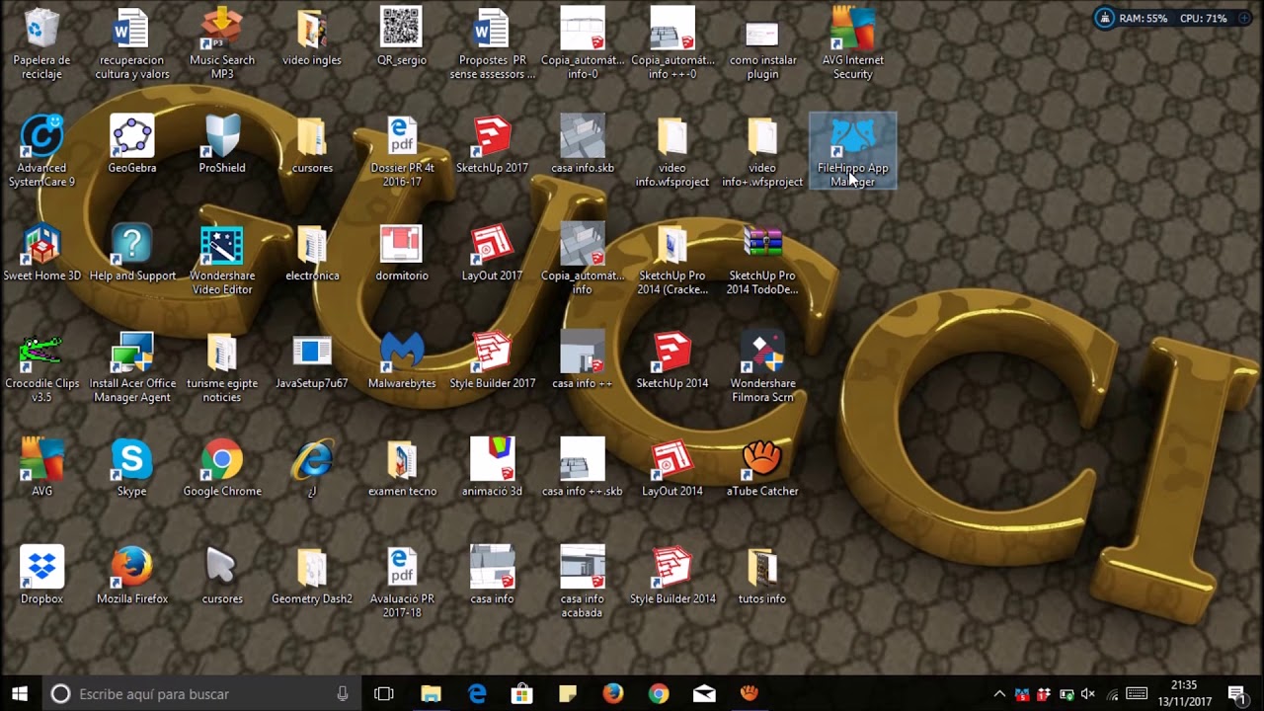This screenshot has height=711, width=1264.
Task: Open Wondershare Filmora Scrn
Action: (x=762, y=366)
